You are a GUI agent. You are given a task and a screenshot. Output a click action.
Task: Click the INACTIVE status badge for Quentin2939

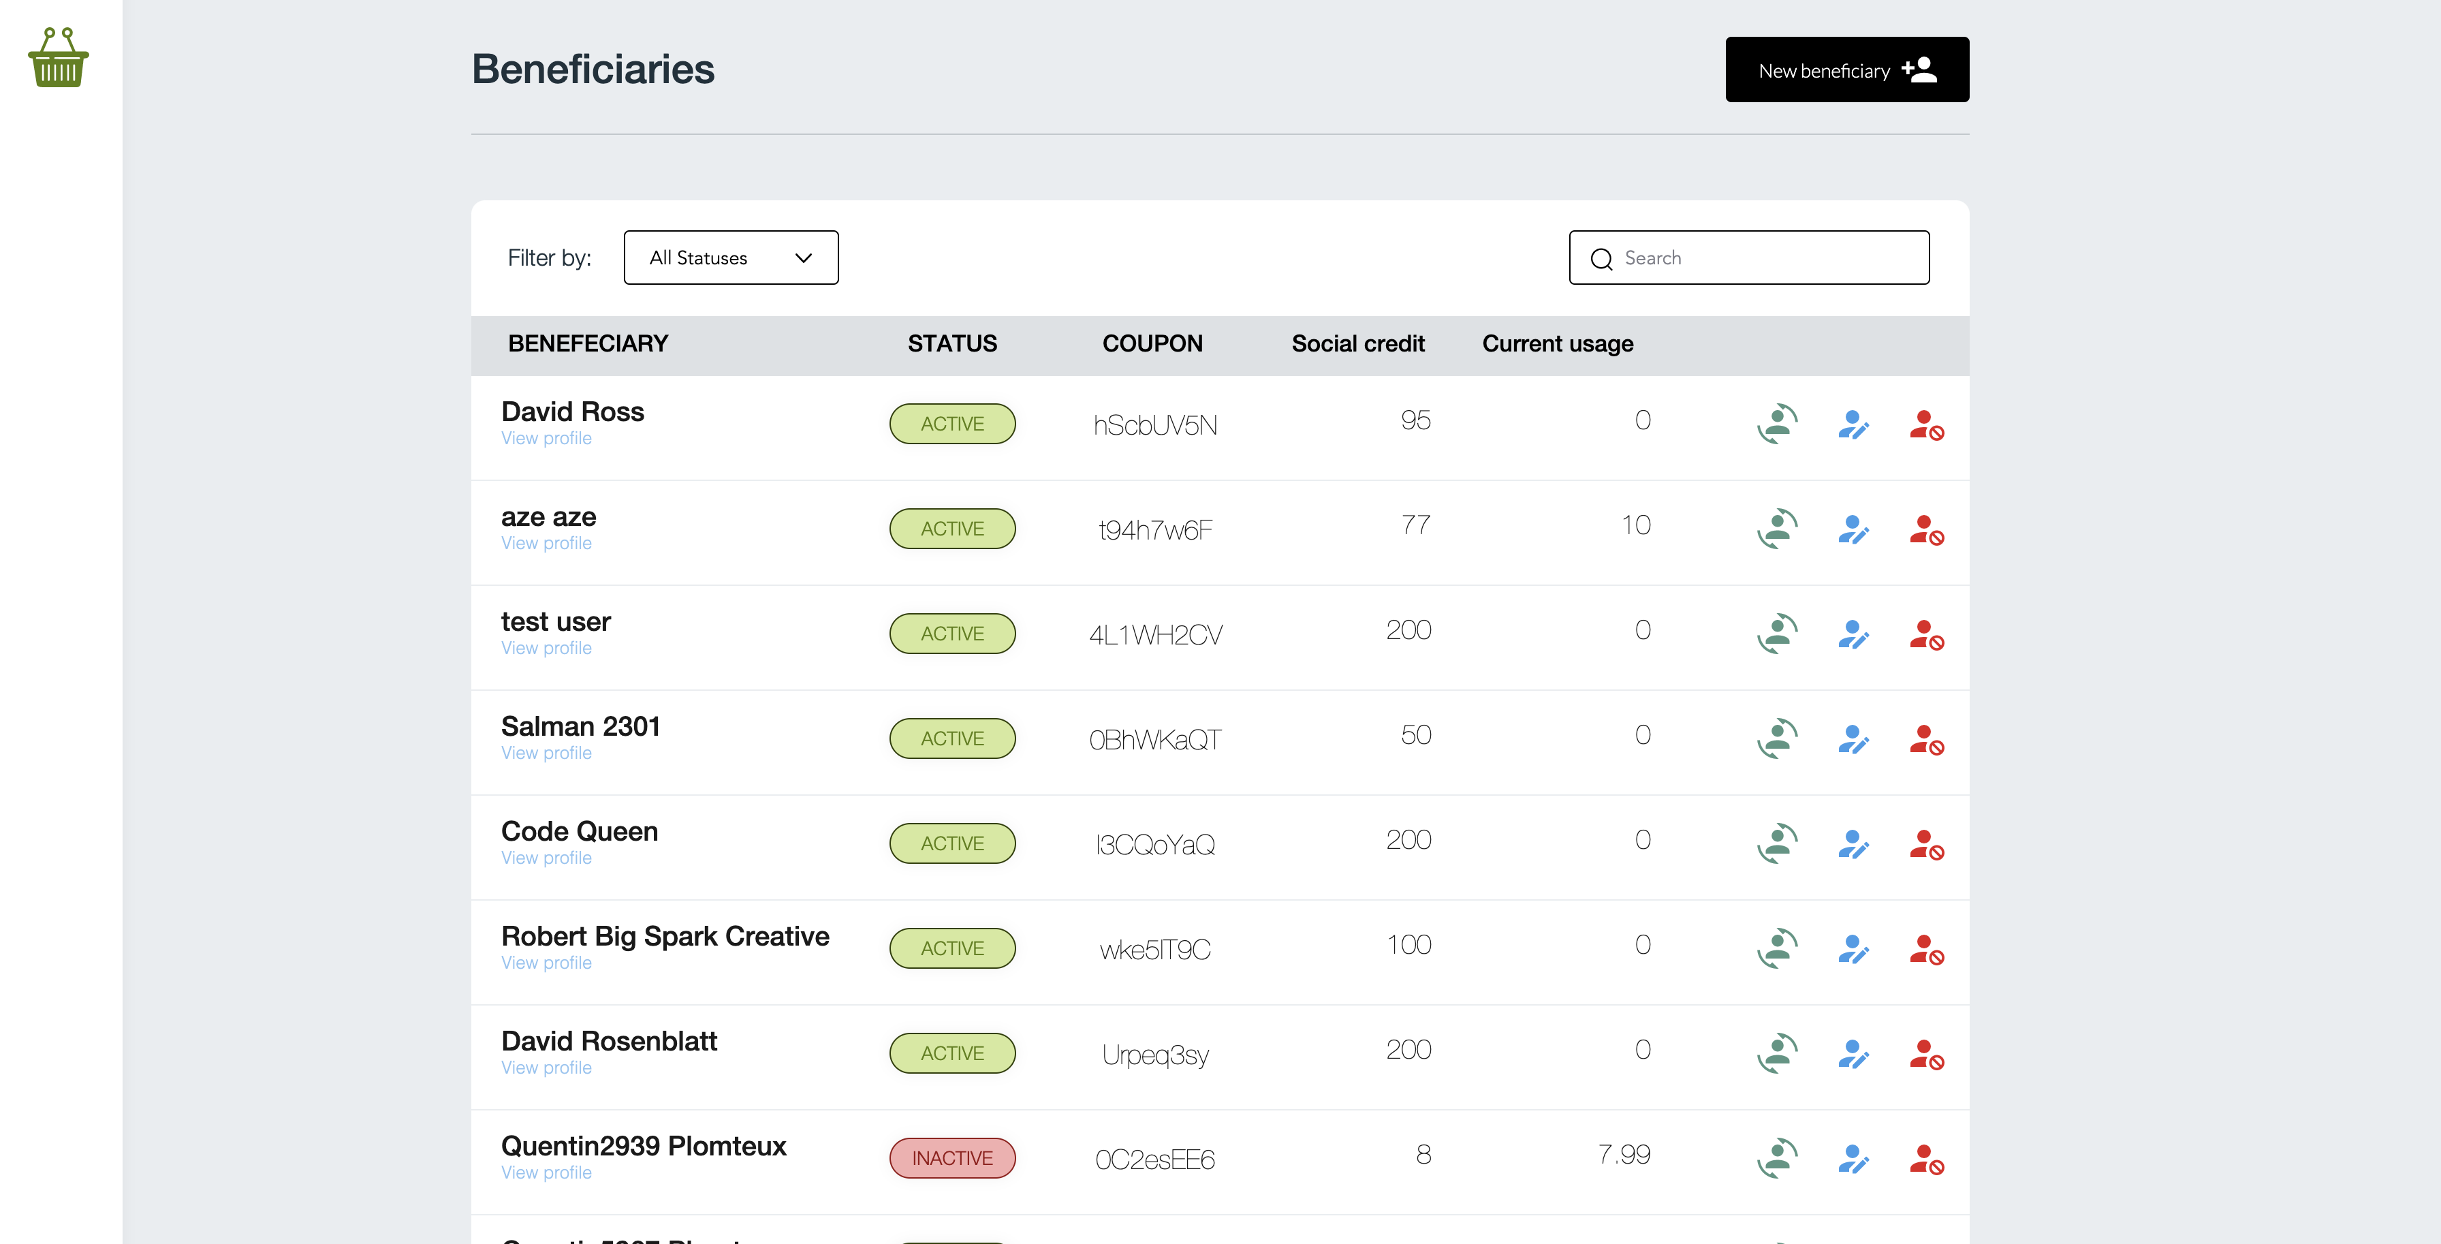pos(951,1159)
